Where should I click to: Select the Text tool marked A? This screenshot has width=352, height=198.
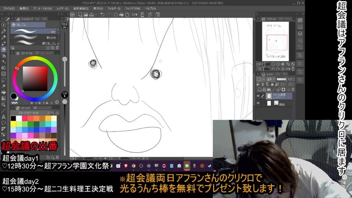pyautogui.click(x=4, y=117)
